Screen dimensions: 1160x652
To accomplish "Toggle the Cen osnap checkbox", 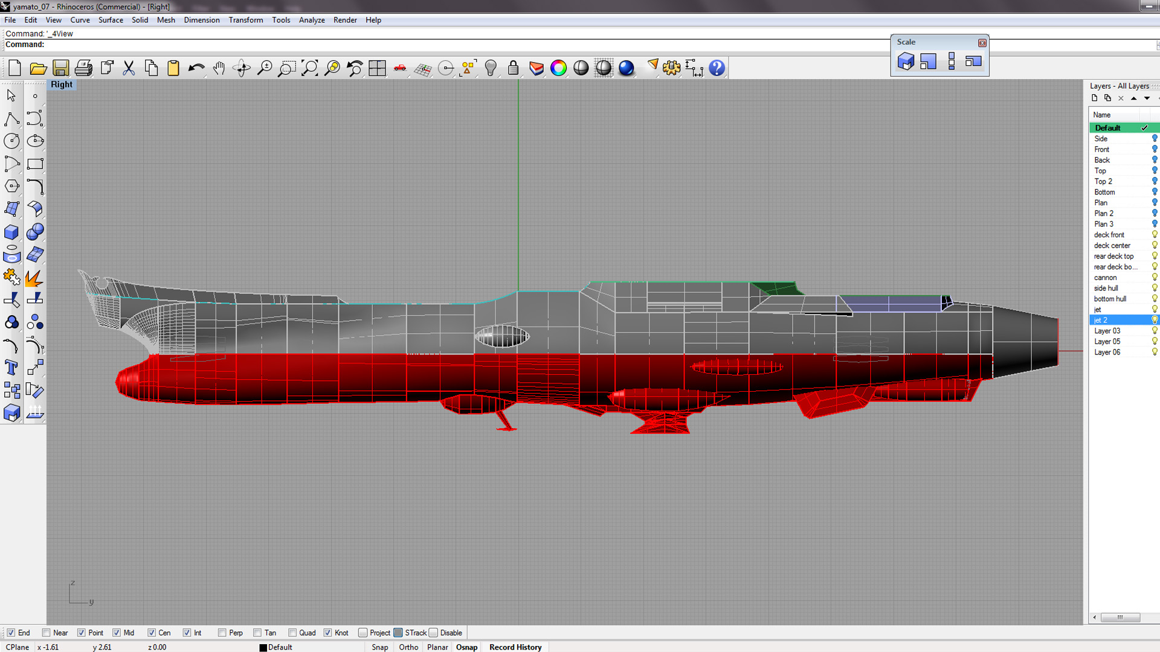I will 152,633.
